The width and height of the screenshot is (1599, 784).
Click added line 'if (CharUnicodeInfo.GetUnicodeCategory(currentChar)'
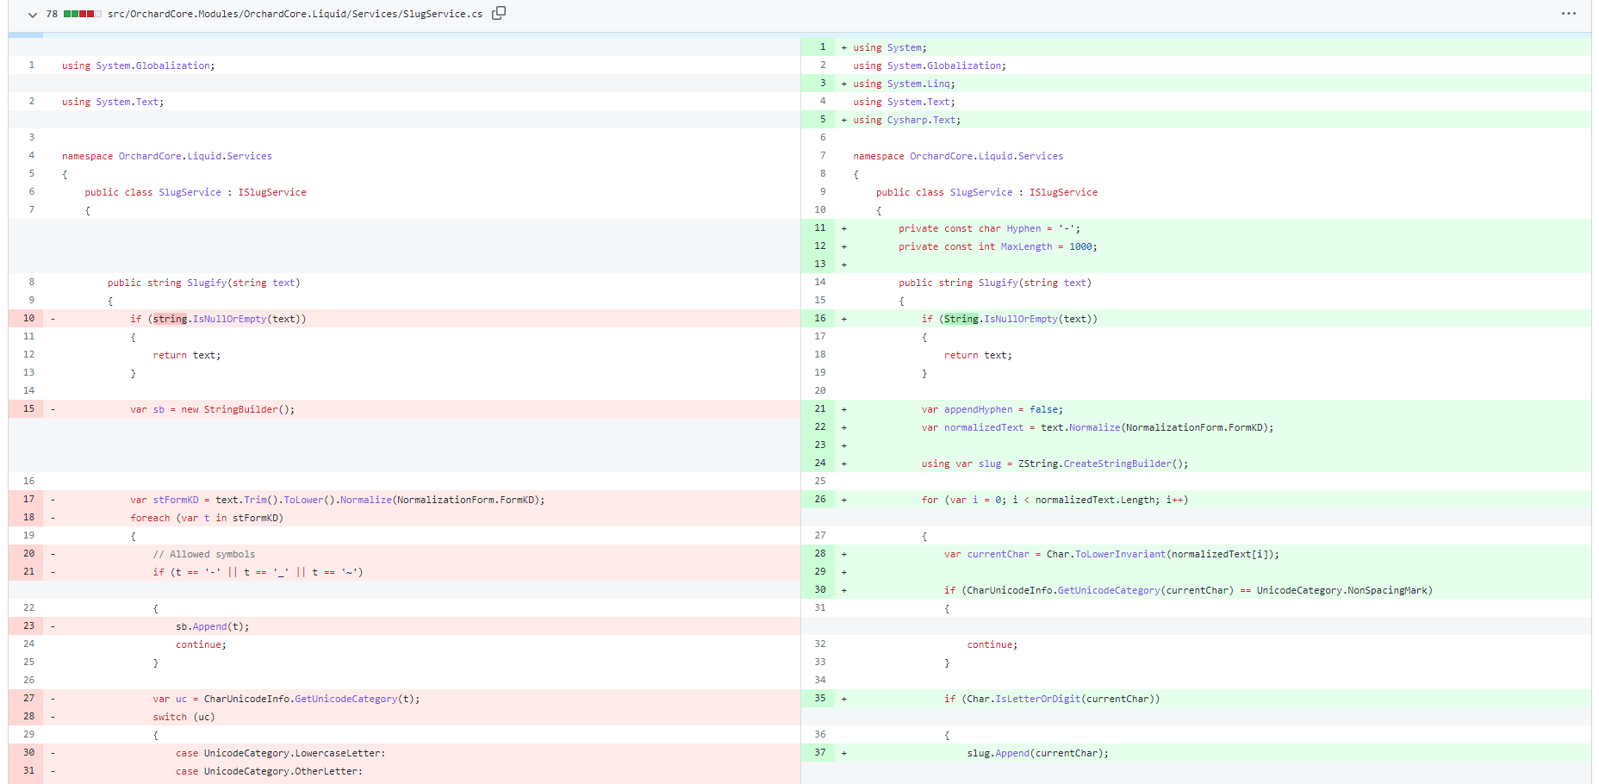(x=1189, y=590)
